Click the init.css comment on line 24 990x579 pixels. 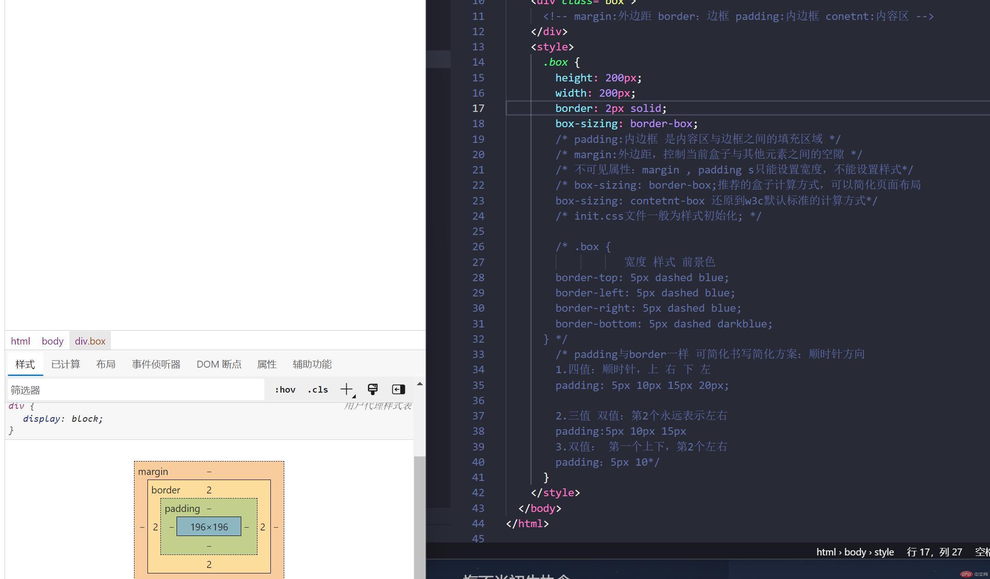click(658, 216)
